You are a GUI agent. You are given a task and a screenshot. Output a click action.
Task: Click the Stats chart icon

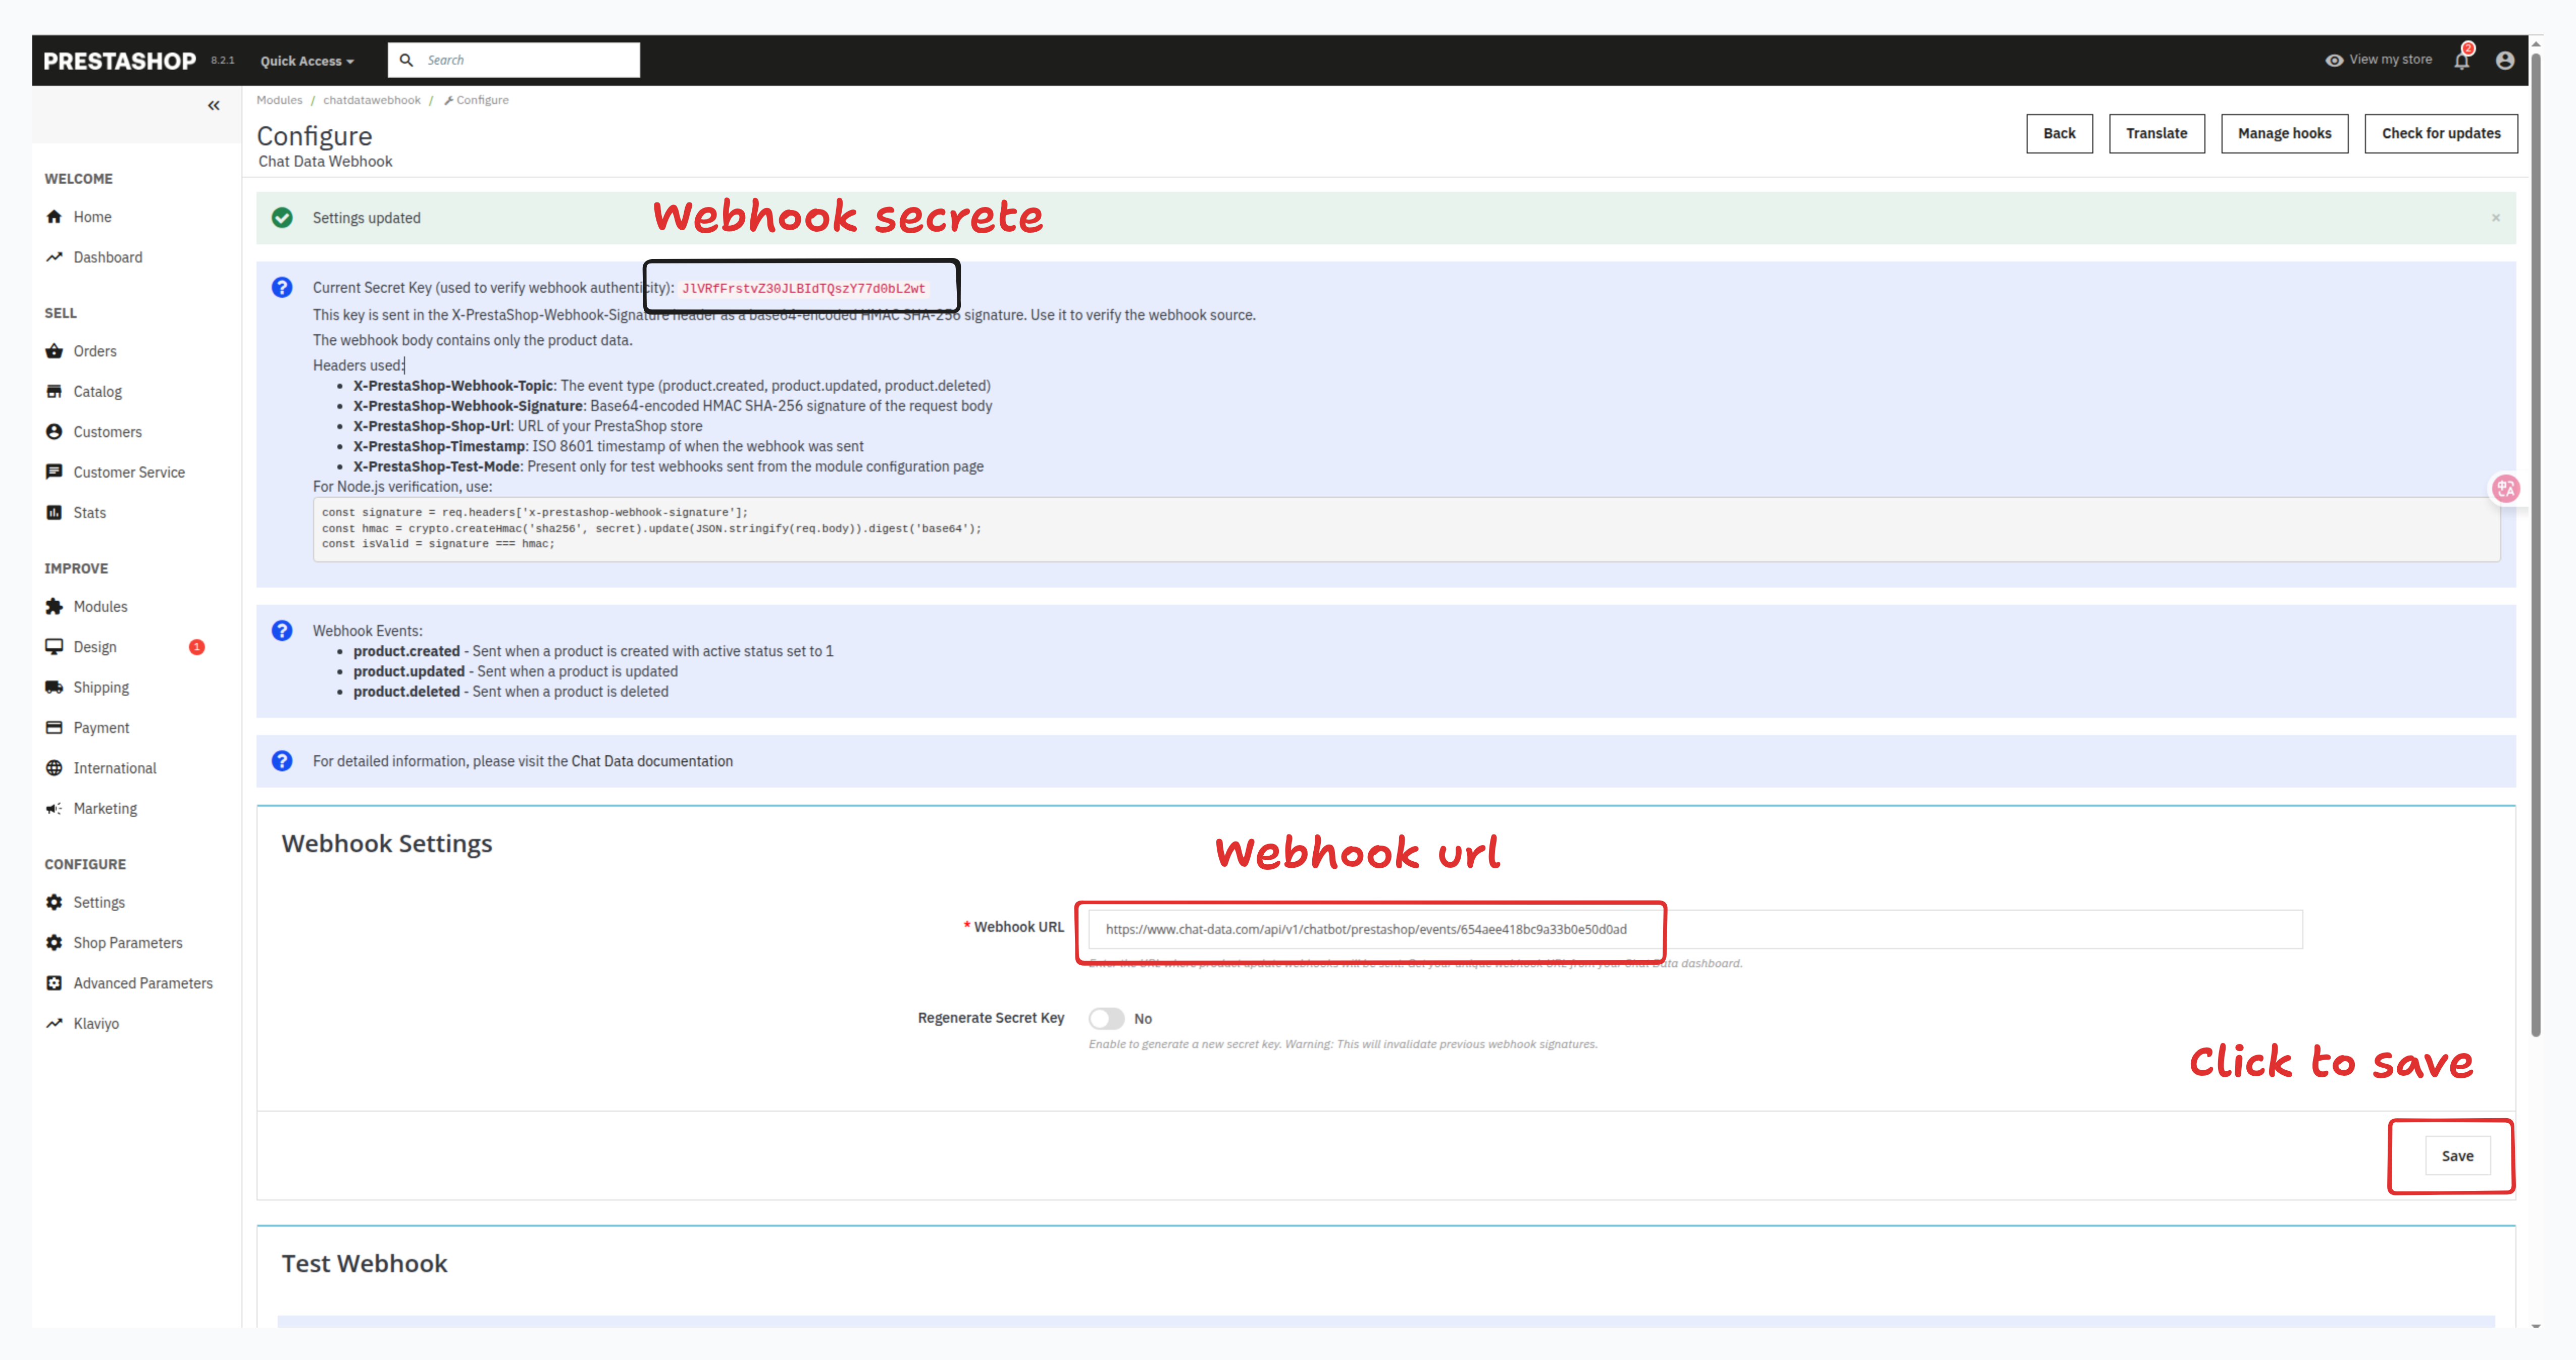tap(54, 512)
